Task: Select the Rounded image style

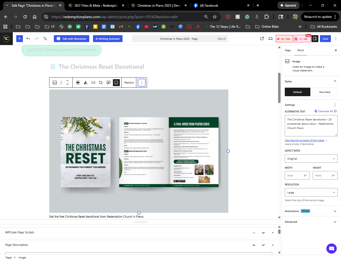Action: coord(324,92)
